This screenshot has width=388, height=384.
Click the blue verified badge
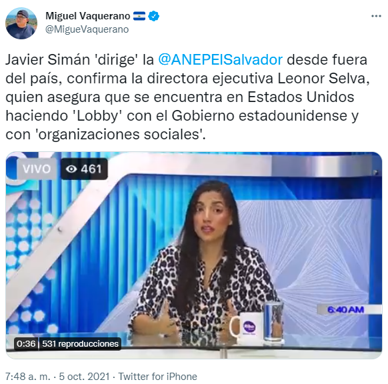pos(153,16)
